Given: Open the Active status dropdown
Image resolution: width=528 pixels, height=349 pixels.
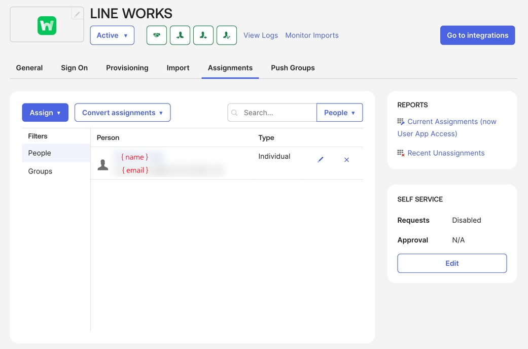Looking at the screenshot, I should (112, 36).
